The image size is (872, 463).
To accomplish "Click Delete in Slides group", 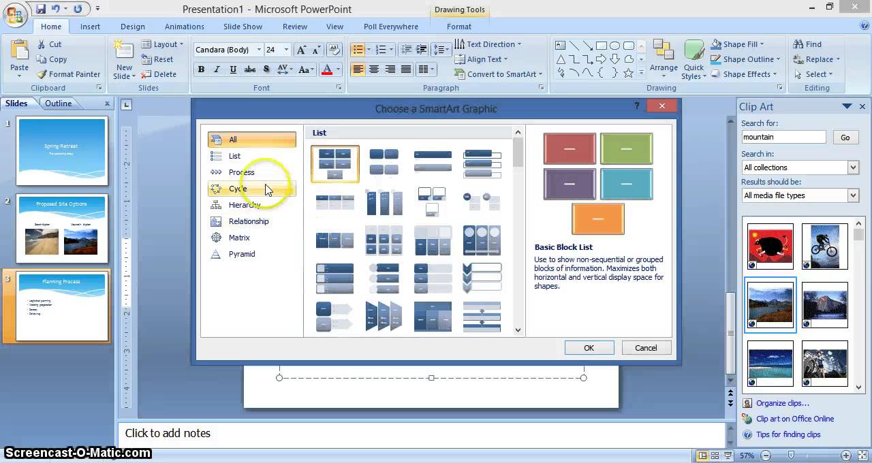I will [159, 74].
